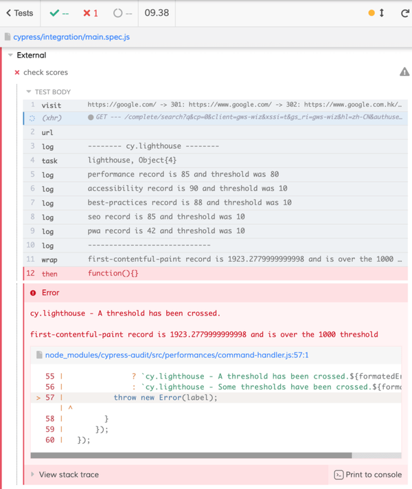Viewport: 412px width, 489px height.
Task: Select the log row accessibility record is 90
Action: (215, 189)
